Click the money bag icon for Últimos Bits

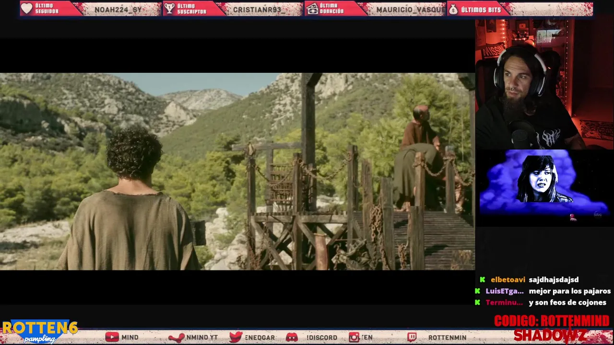pyautogui.click(x=453, y=9)
